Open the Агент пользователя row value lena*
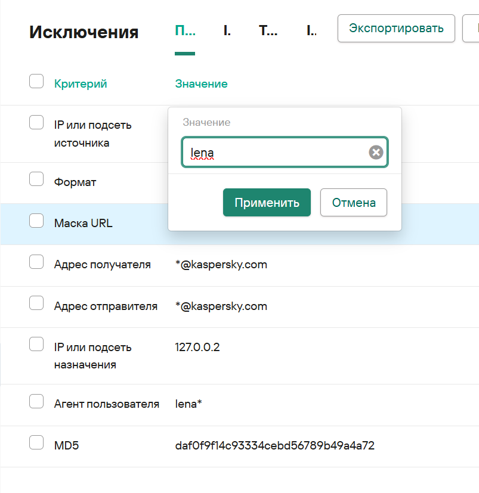Screen dimensions: 479x493 (x=188, y=404)
